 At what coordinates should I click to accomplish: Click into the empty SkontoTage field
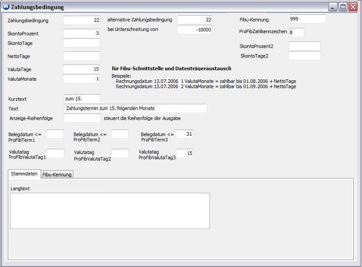coord(82,43)
